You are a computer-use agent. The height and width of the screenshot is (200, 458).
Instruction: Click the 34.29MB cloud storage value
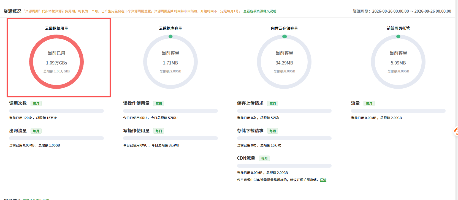(284, 63)
